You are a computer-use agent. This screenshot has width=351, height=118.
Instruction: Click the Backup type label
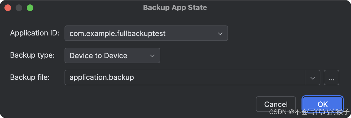tap(32, 55)
